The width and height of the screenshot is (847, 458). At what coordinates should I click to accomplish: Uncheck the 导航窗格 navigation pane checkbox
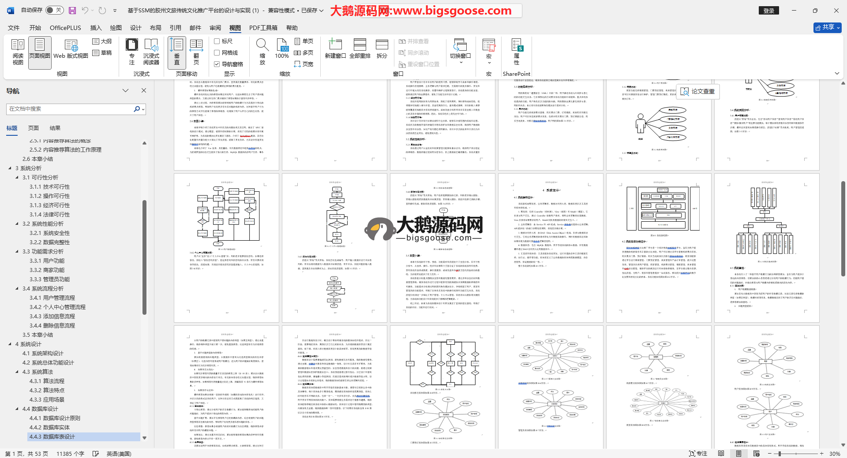click(217, 64)
